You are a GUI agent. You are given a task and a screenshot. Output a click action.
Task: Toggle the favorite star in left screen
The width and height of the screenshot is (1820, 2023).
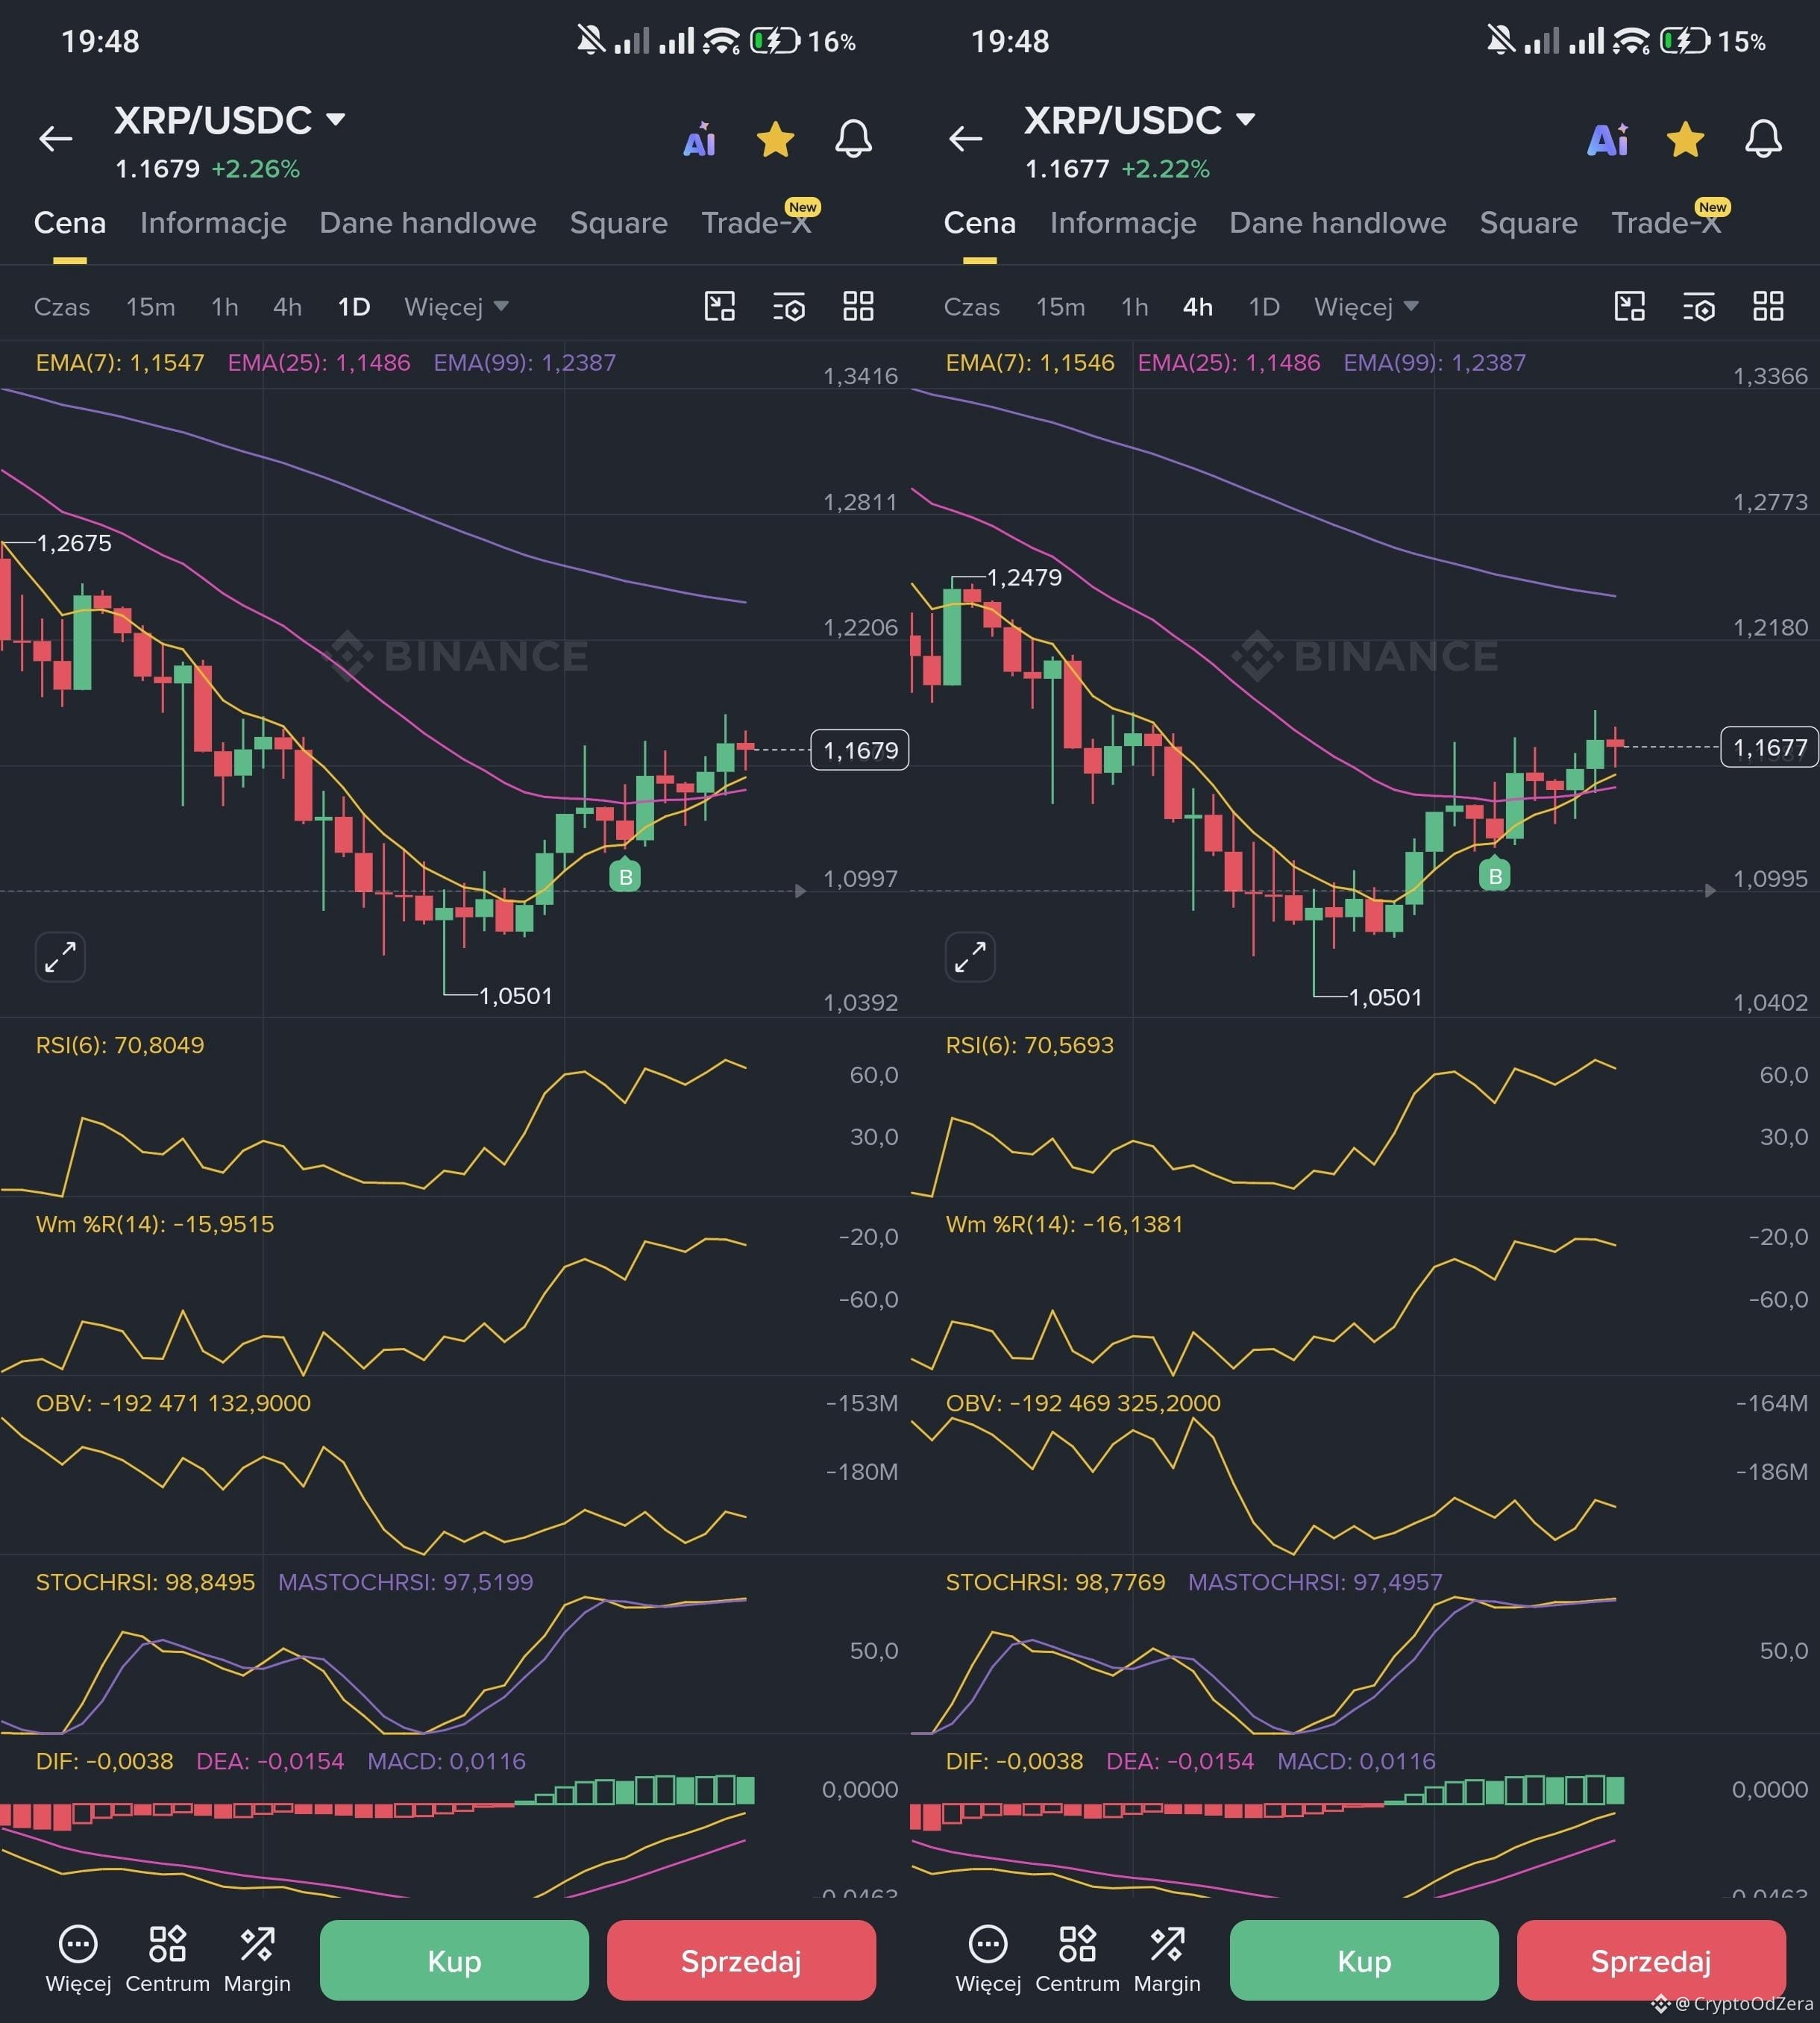tap(776, 139)
